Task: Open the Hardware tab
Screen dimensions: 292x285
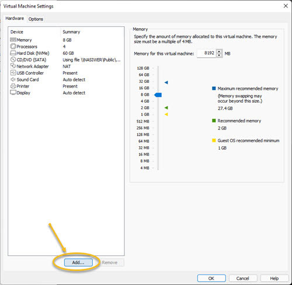Action: [x=15, y=19]
